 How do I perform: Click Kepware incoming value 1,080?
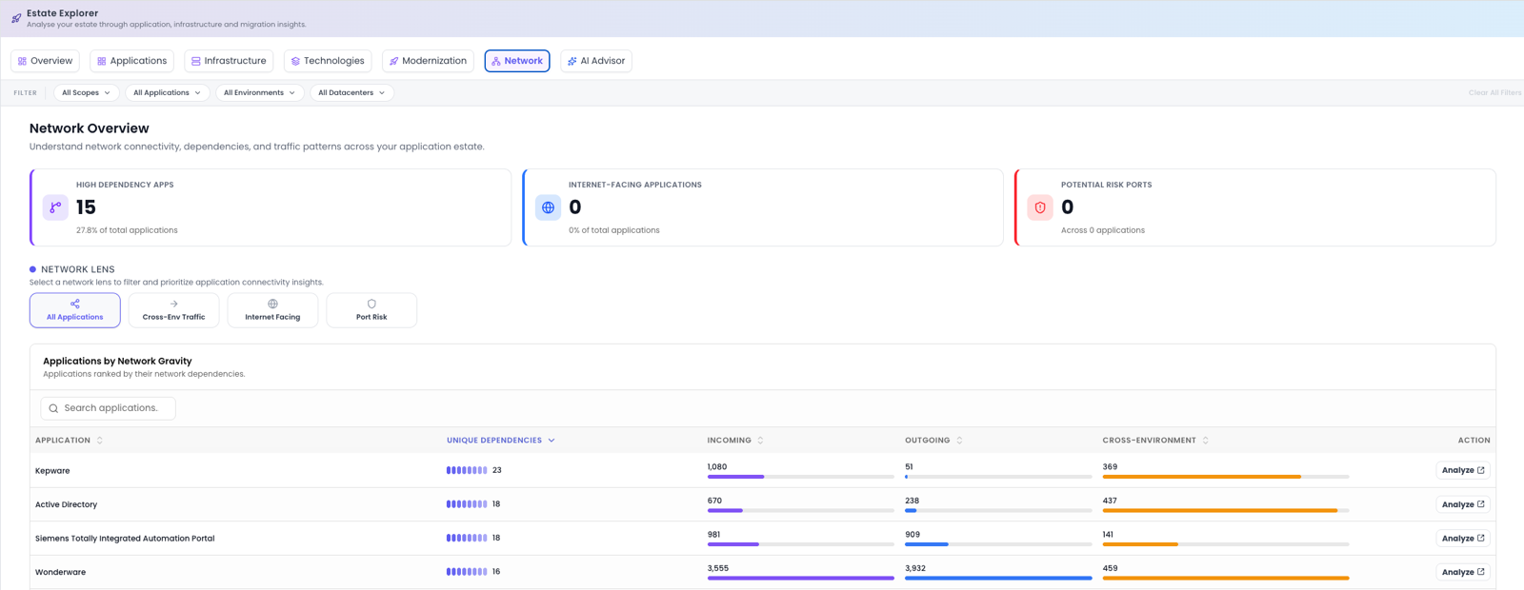click(x=717, y=467)
